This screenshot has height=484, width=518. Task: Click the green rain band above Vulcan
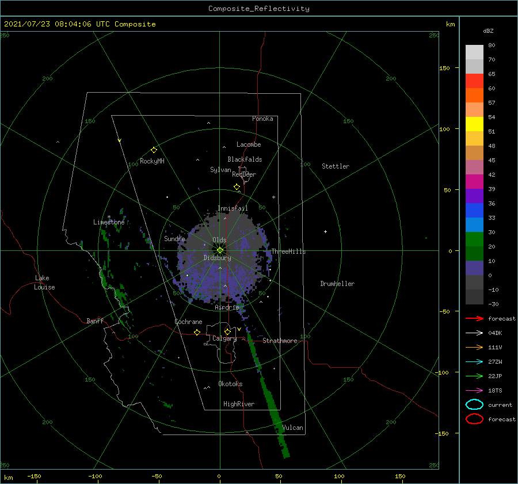(x=271, y=401)
